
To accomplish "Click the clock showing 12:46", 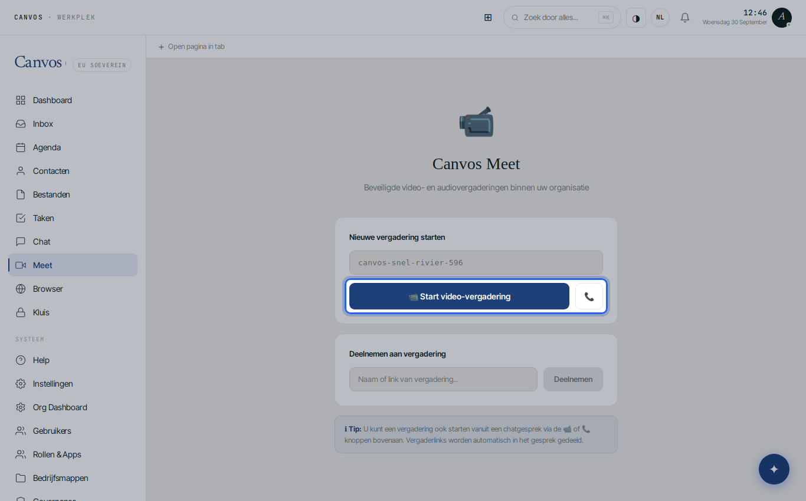I will tap(755, 12).
